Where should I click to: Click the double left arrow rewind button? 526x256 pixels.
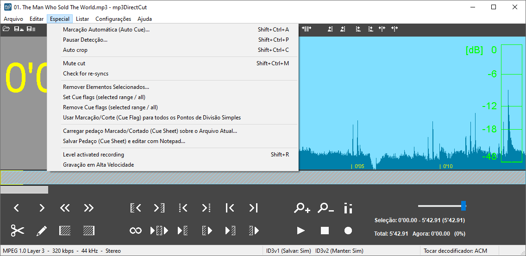point(65,208)
